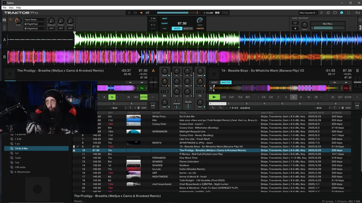Open FX unit 1 mode selector
The width and height of the screenshot is (362, 203).
[11, 19]
